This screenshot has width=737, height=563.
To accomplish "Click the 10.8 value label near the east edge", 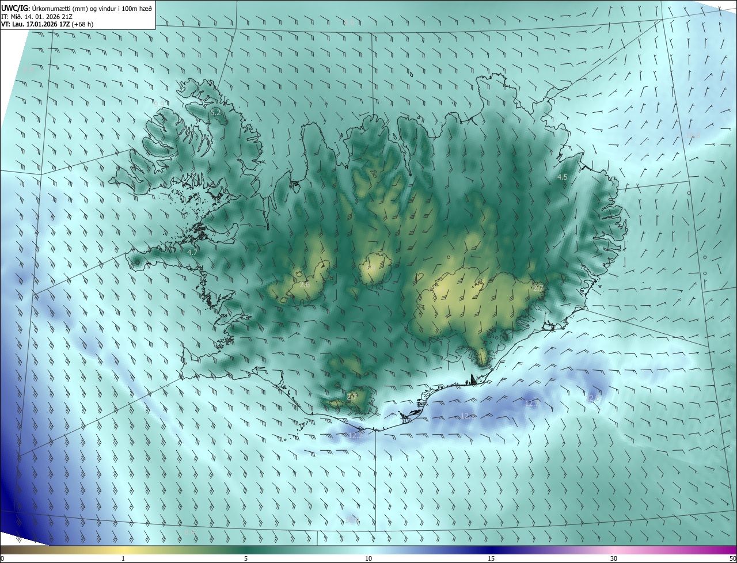I will 693,135.
